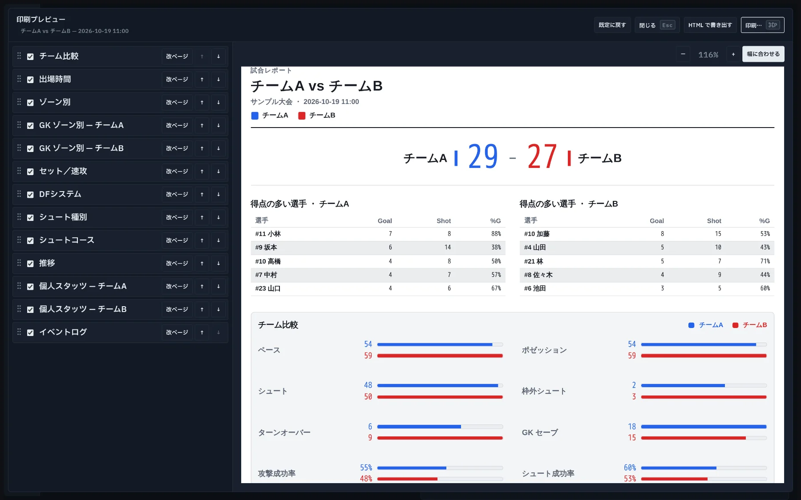Move チーム比較 section down

pos(218,56)
